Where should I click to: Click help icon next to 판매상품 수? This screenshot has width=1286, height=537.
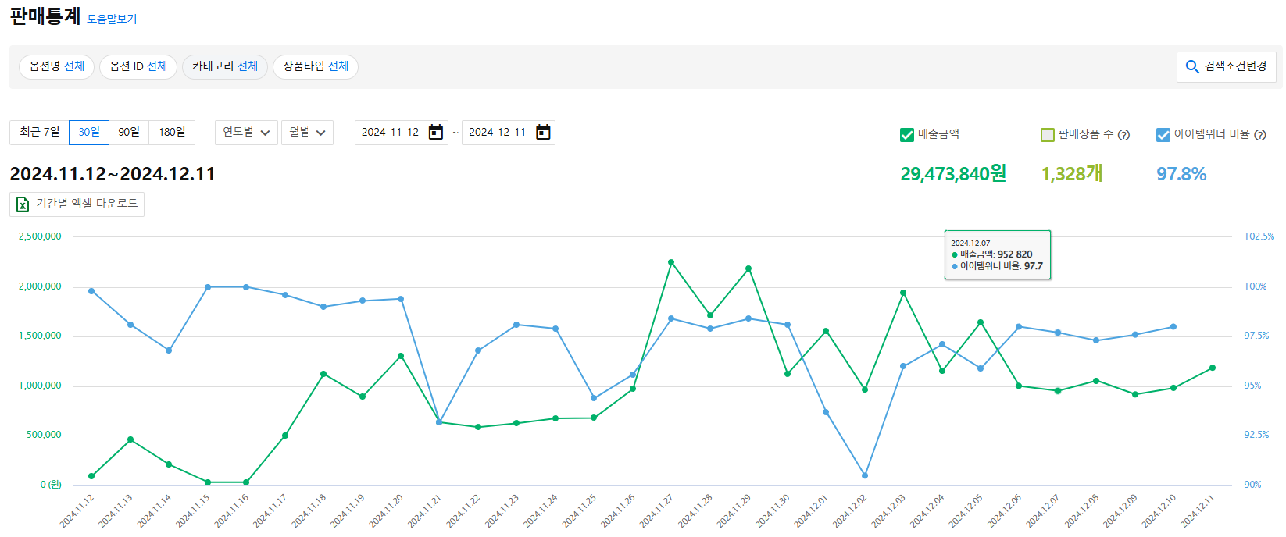[1123, 135]
